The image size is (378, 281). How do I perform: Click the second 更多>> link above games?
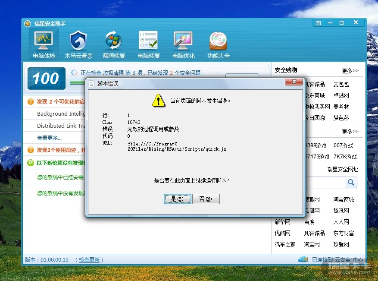pyautogui.click(x=350, y=132)
